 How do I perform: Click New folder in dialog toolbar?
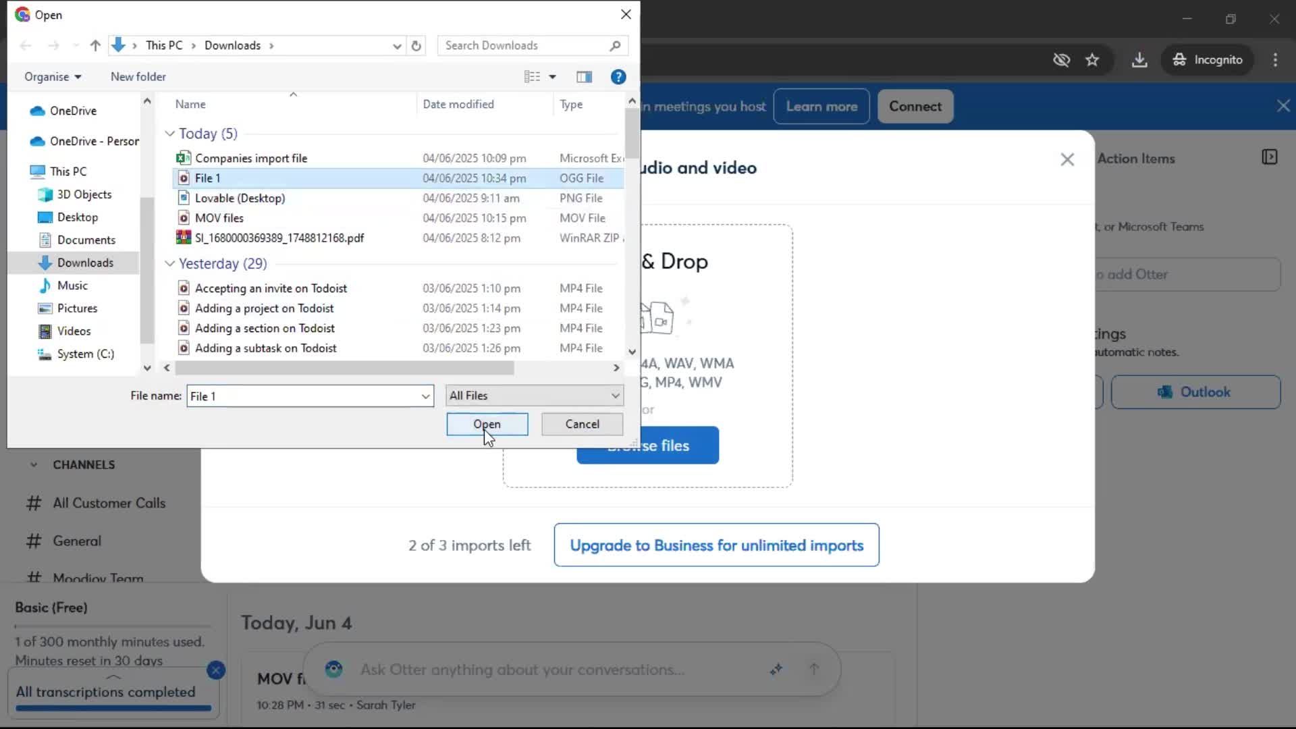click(138, 77)
